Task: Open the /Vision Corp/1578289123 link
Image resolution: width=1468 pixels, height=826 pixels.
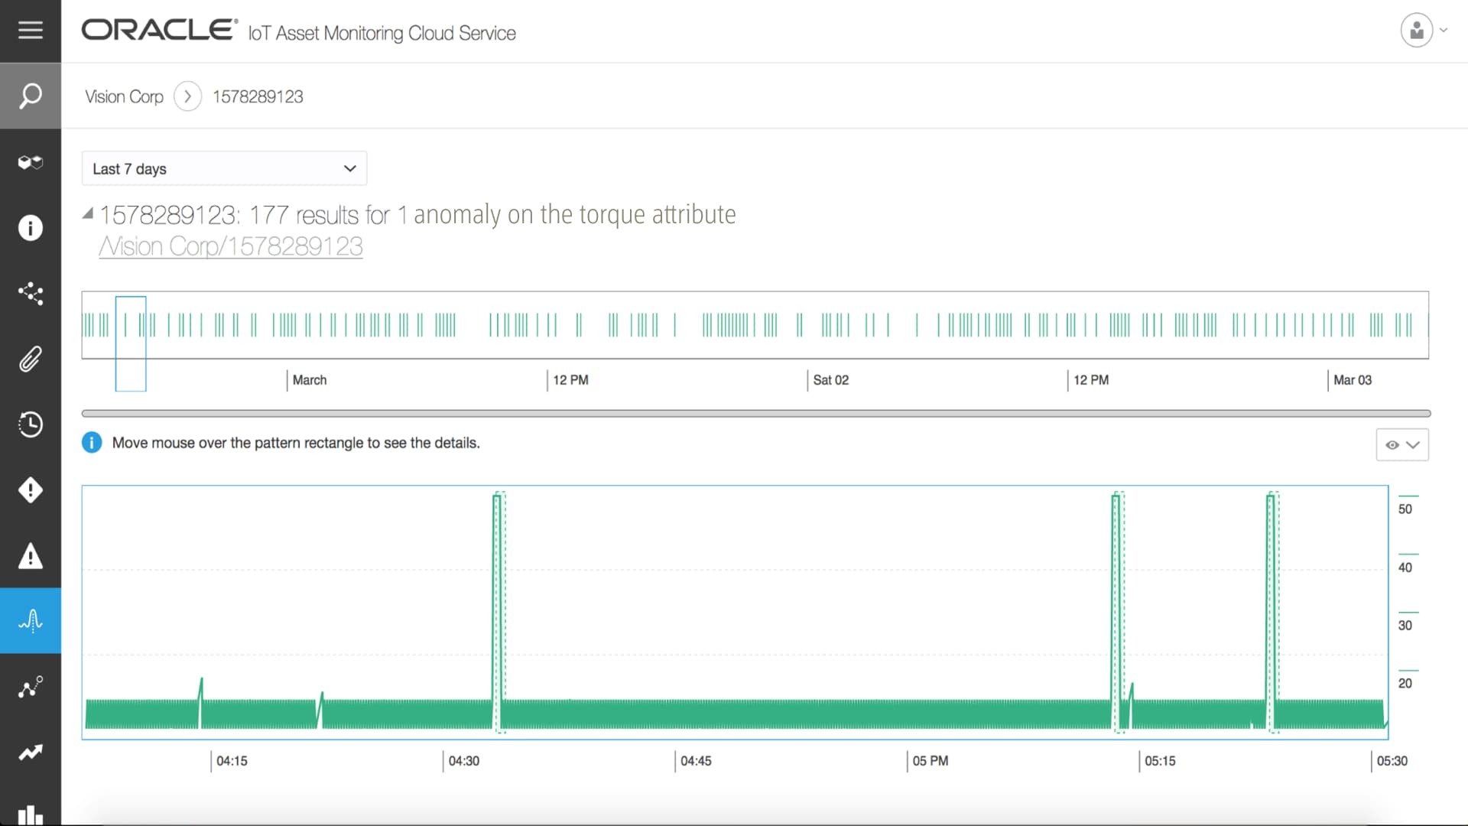Action: (x=230, y=246)
